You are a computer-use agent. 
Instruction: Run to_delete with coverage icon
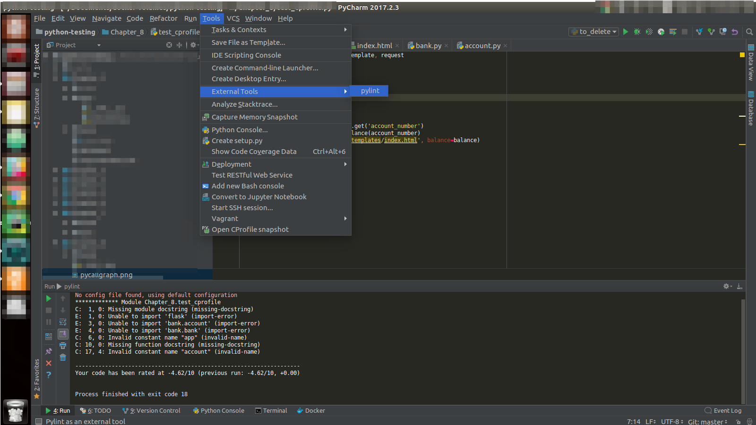649,32
